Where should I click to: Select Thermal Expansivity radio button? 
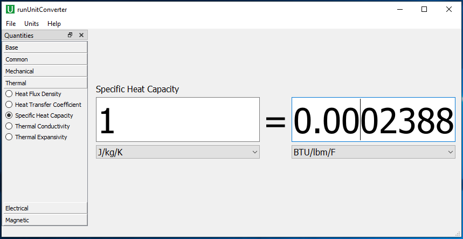[x=36, y=137]
